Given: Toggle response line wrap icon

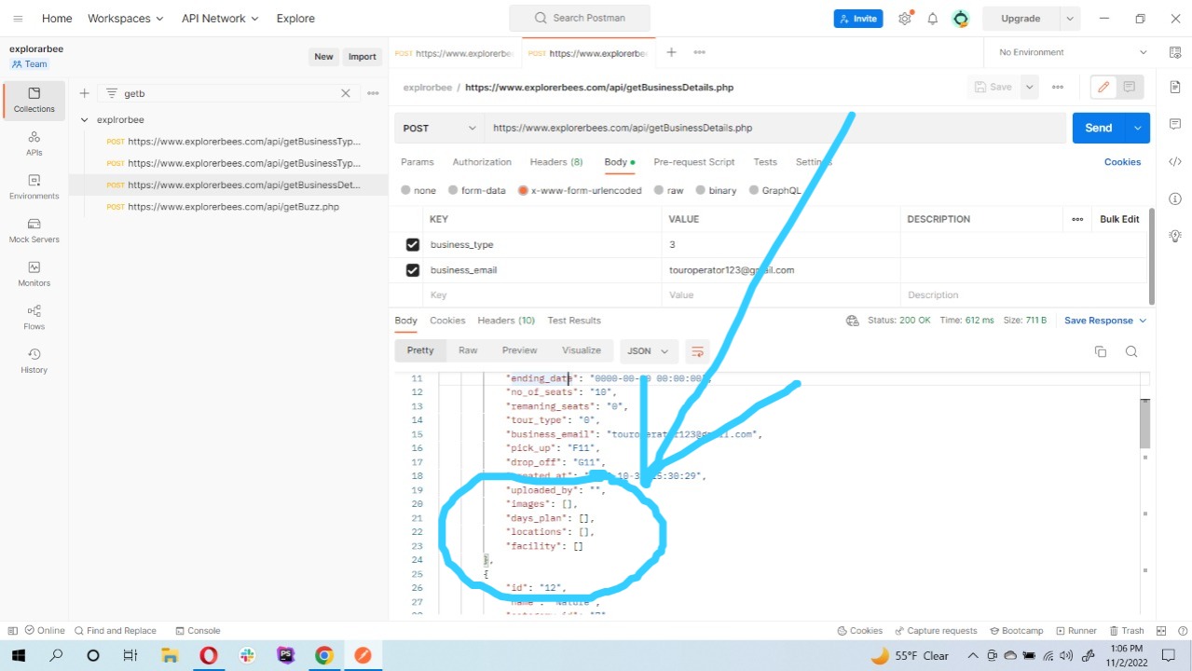Looking at the screenshot, I should pos(697,351).
